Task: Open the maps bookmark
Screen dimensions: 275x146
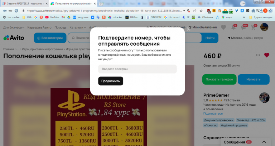Action: (227, 17)
